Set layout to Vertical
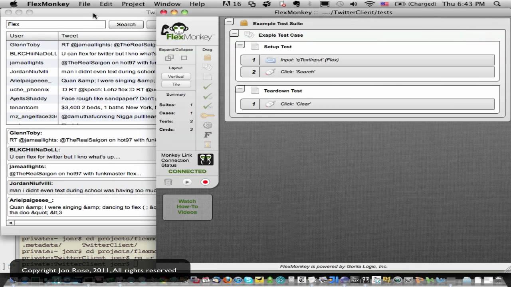The image size is (511, 287). click(176, 76)
